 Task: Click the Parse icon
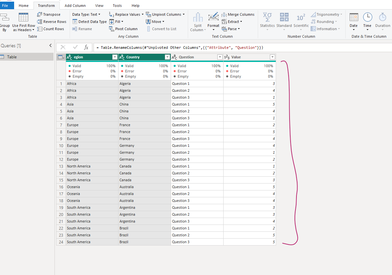[224, 29]
